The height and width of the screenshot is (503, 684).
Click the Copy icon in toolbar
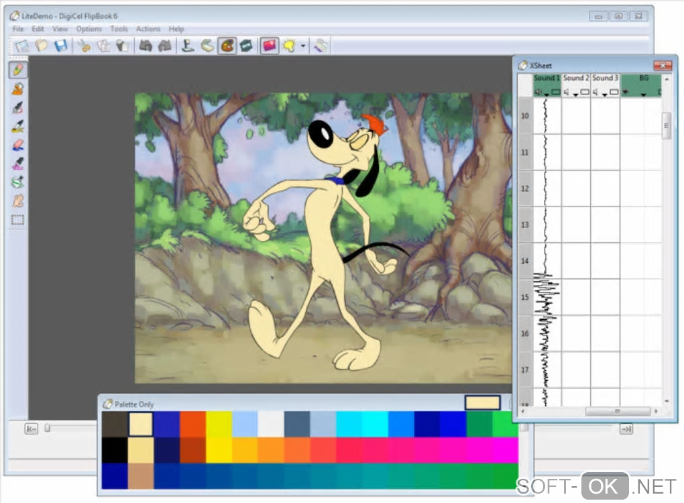[x=103, y=46]
